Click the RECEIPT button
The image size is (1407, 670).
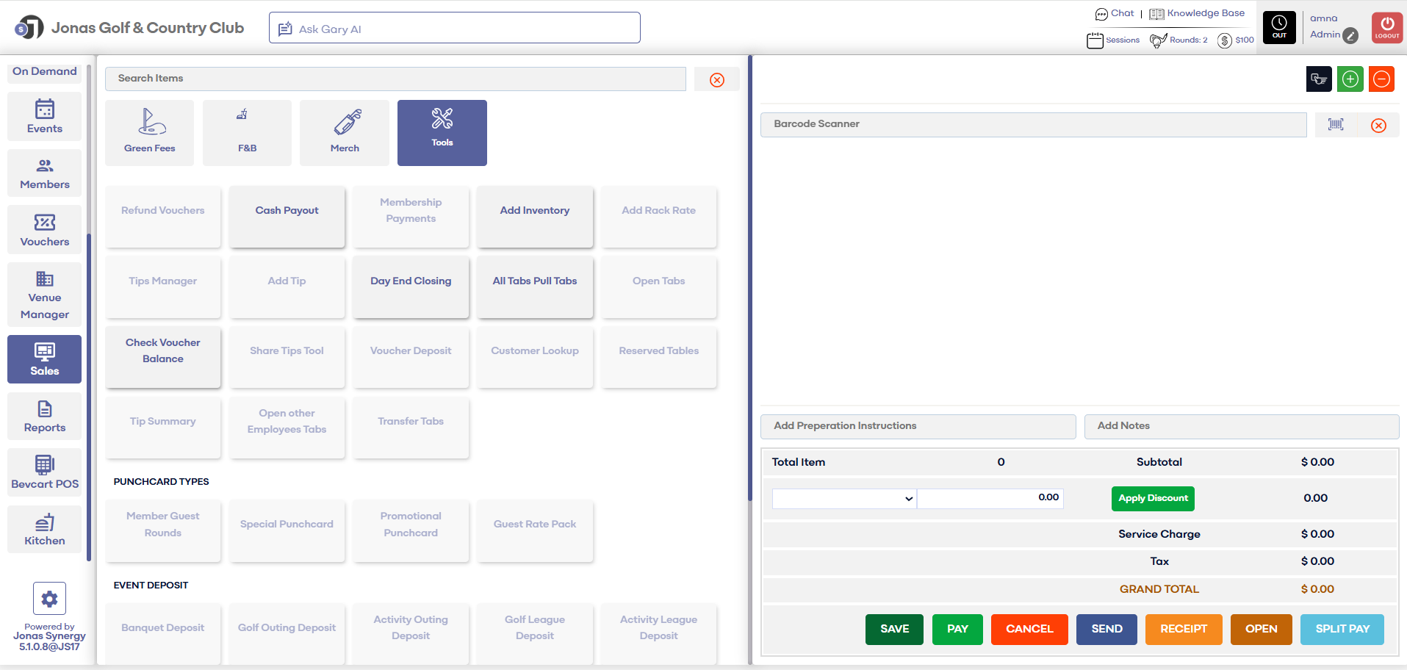[x=1184, y=630]
